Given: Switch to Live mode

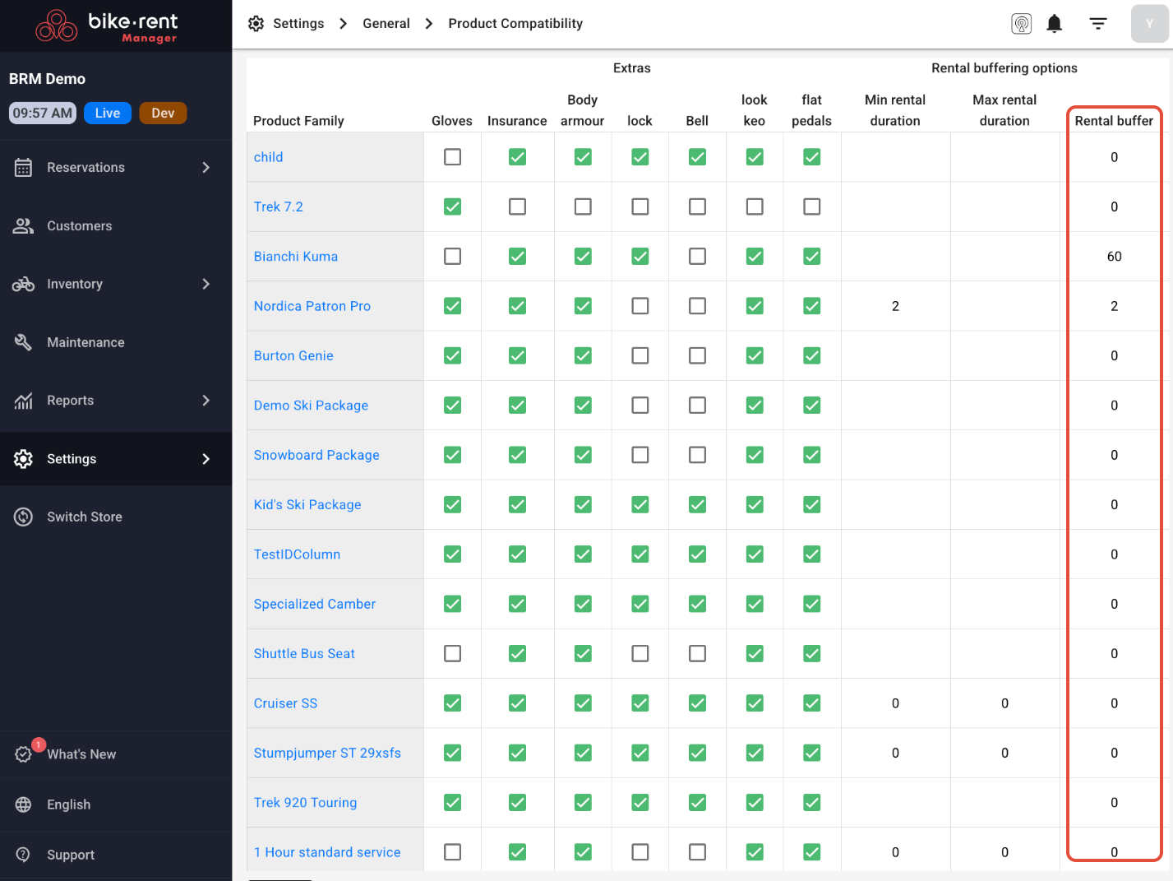Looking at the screenshot, I should (108, 114).
